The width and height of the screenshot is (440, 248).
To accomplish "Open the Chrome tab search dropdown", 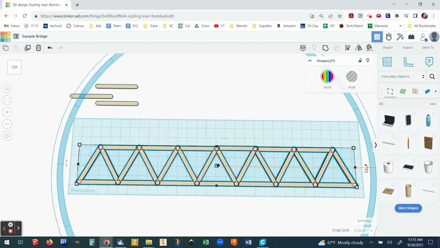I will [394, 4].
